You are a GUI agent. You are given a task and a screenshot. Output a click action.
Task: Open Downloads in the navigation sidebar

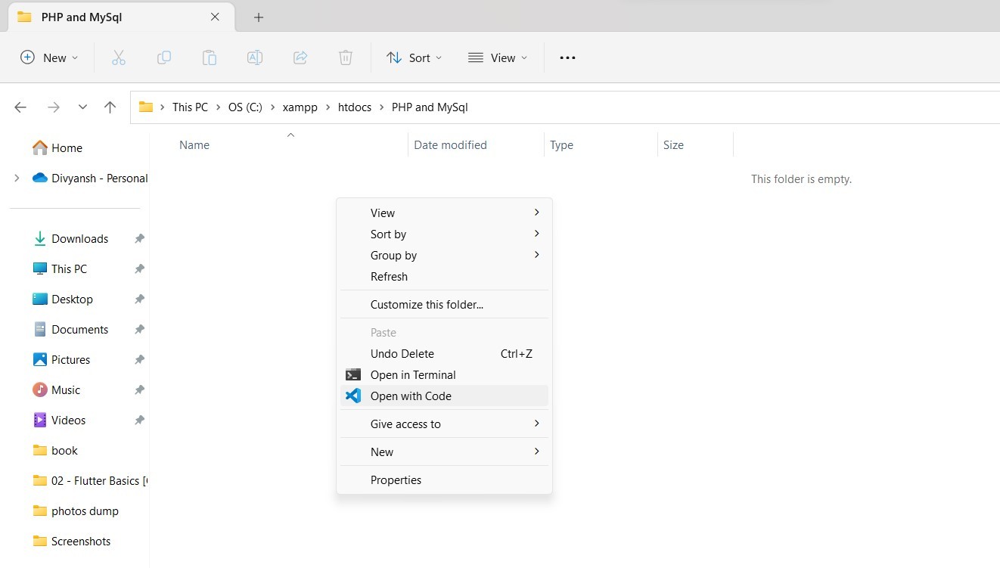point(79,239)
